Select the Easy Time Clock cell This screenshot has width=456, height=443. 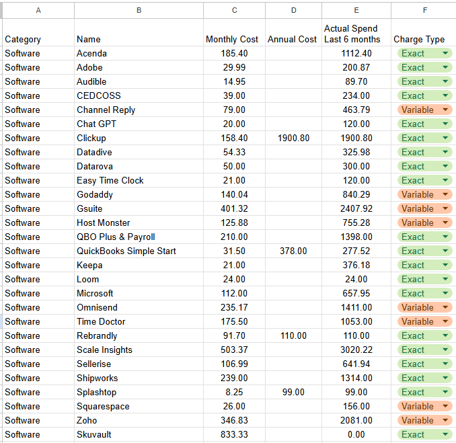click(139, 181)
